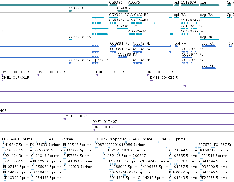Open BAC end DME1-015I08.R
Image resolution: width=234 pixels, height=182 pixels.
(x=160, y=72)
